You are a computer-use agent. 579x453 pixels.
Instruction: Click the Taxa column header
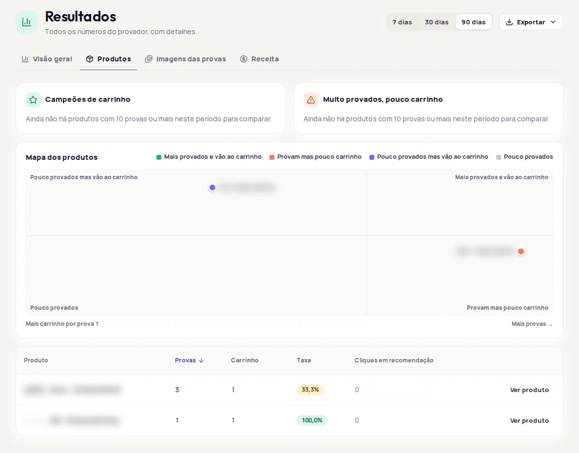[304, 360]
